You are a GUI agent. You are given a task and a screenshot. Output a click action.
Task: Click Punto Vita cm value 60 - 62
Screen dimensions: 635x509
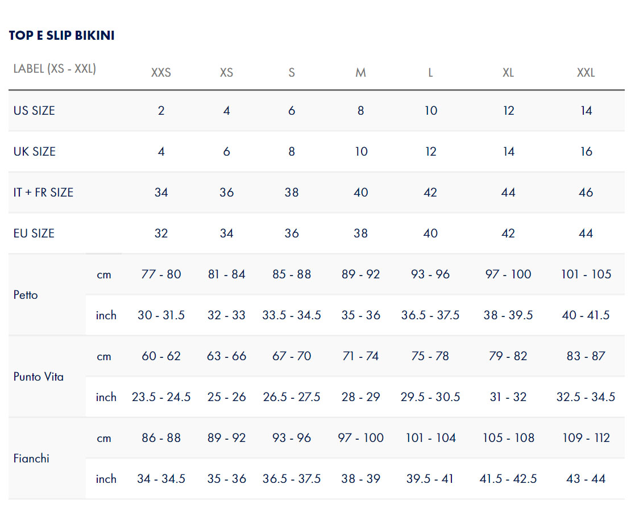tap(161, 356)
